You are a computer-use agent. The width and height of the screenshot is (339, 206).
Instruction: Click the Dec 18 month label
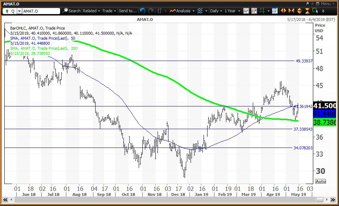tap(178, 194)
